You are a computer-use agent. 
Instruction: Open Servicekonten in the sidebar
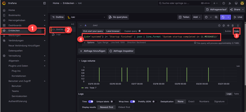(19, 96)
